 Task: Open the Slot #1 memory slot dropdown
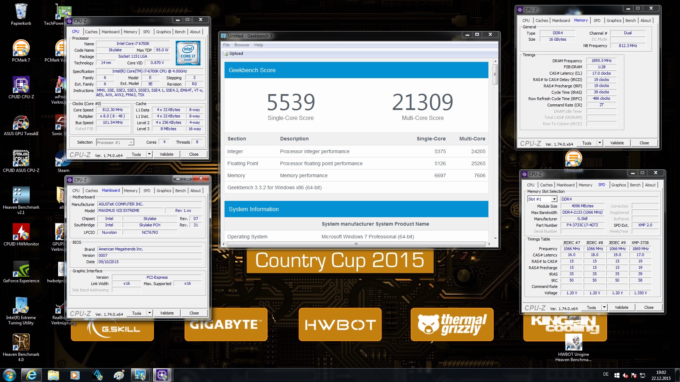(543, 199)
